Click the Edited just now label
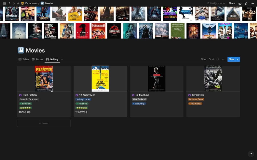The image size is (257, 160). [216, 3]
